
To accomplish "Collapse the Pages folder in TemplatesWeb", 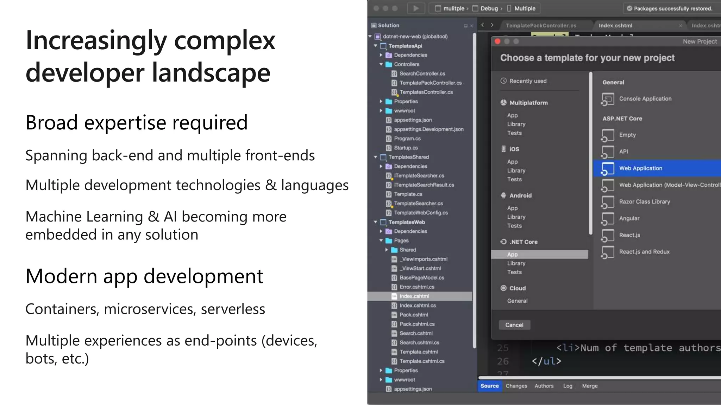I will [x=381, y=240].
